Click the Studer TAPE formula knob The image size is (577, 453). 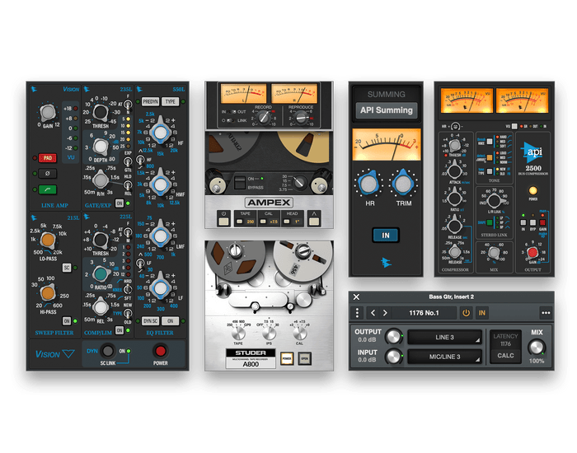238,334
